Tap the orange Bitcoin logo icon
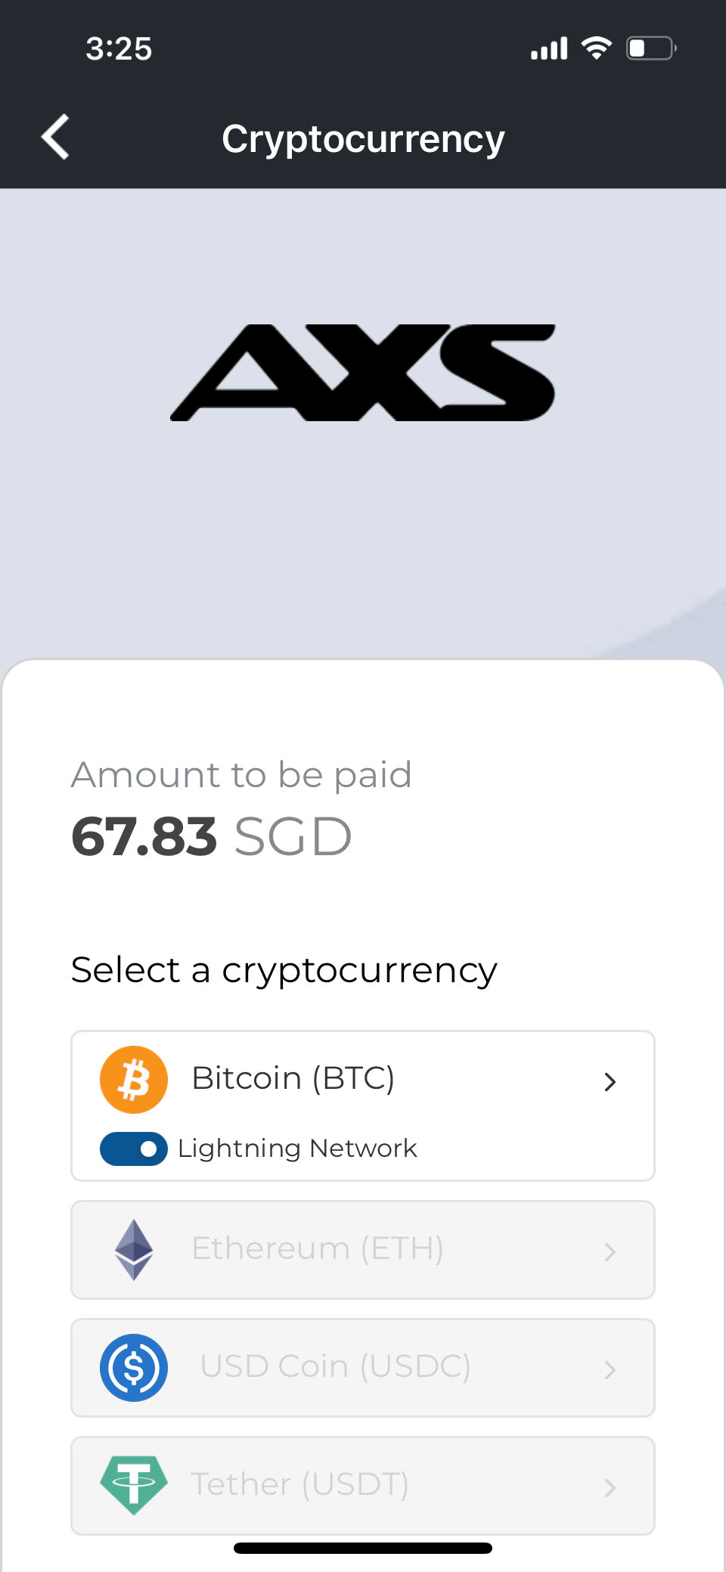726x1572 pixels. click(134, 1079)
